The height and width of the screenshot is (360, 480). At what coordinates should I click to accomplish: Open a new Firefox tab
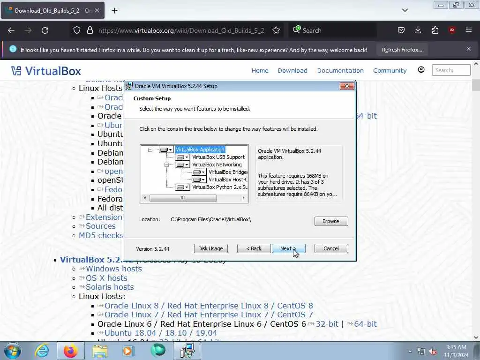tap(114, 11)
